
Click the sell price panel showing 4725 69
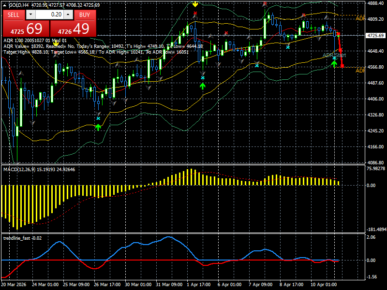pos(26,29)
